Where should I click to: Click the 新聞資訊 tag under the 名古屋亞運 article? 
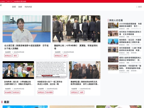8,55
